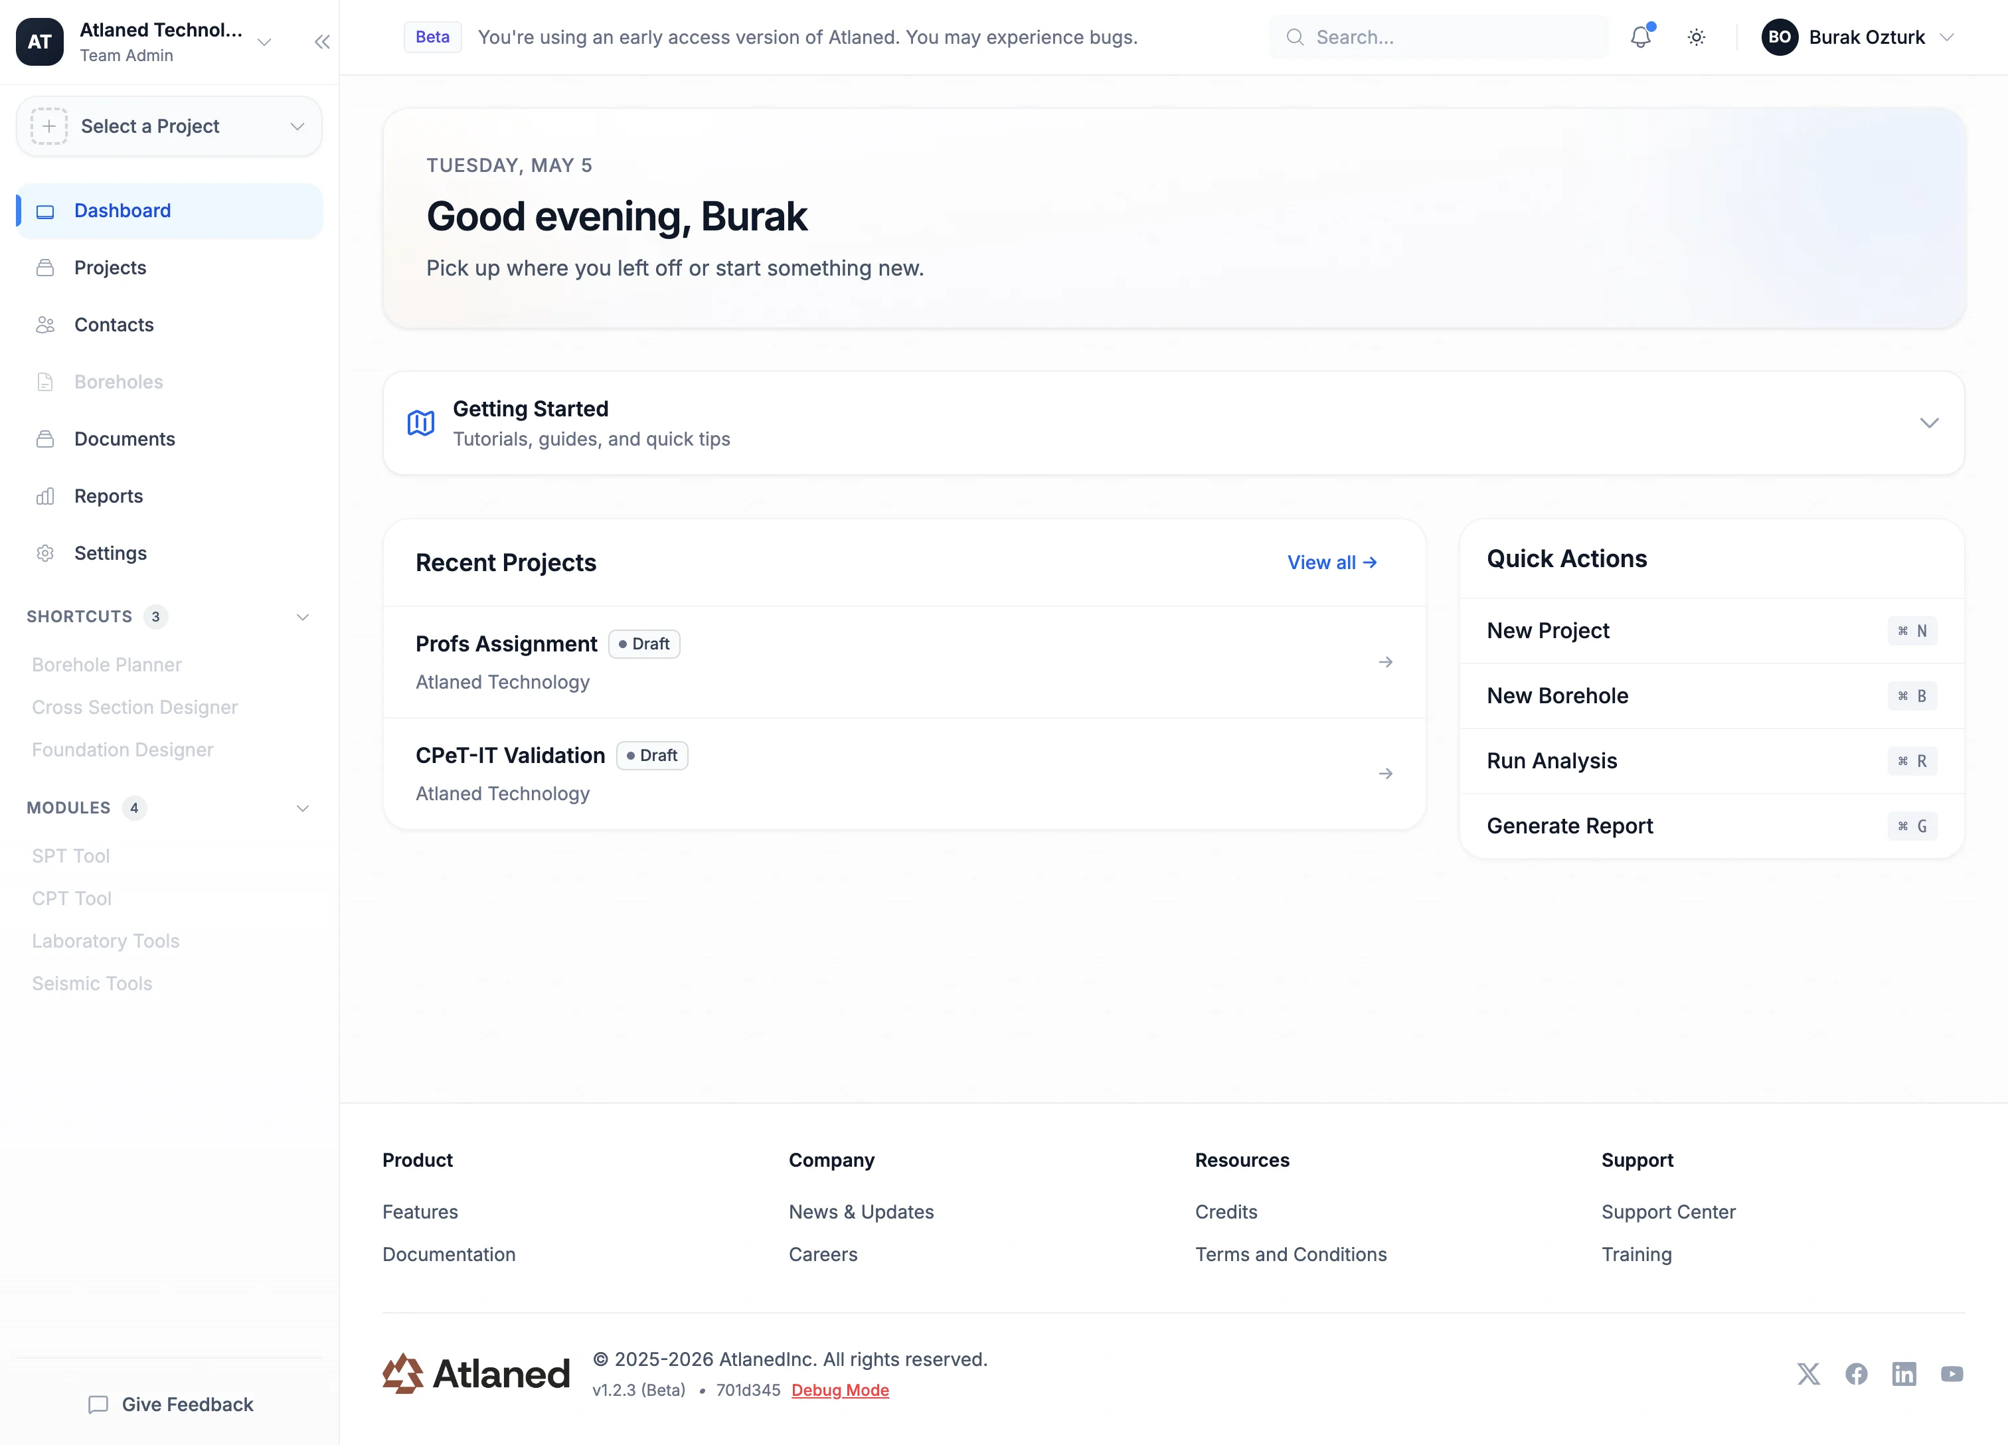
Task: Click View all recent projects link
Action: pyautogui.click(x=1331, y=562)
